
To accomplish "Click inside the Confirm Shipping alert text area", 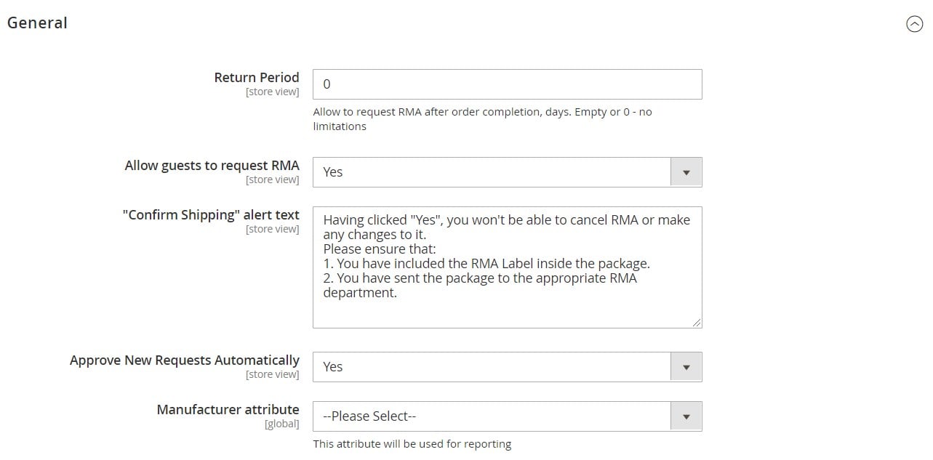I will 507,267.
